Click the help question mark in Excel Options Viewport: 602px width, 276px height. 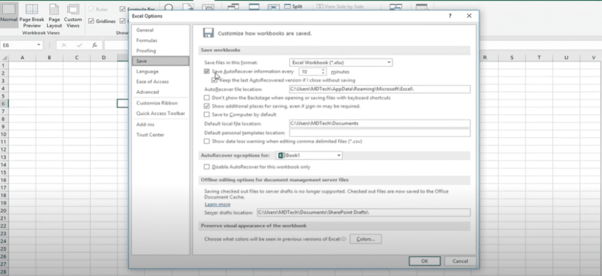pos(450,16)
